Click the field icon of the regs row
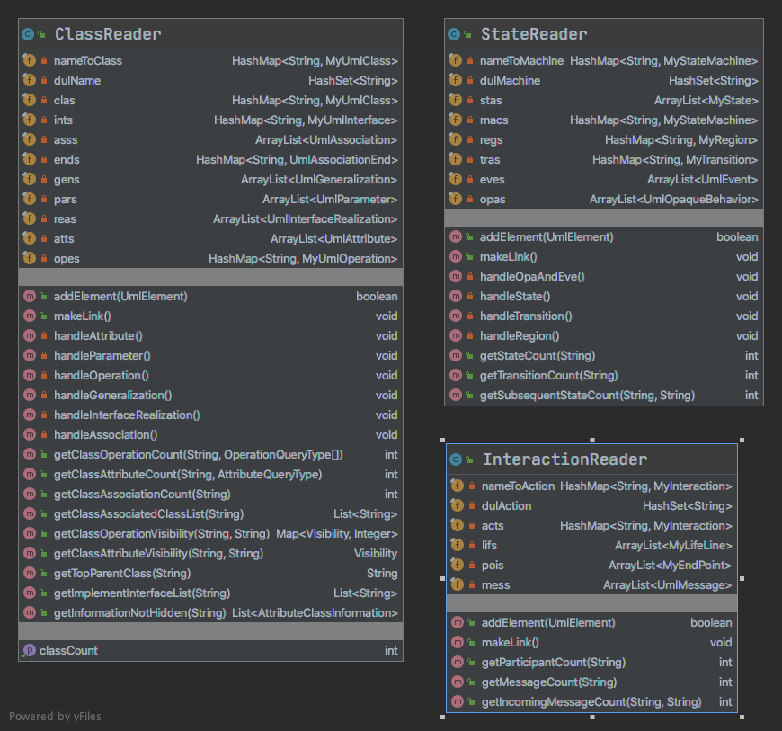Screen dimensions: 782x731 click(x=456, y=139)
